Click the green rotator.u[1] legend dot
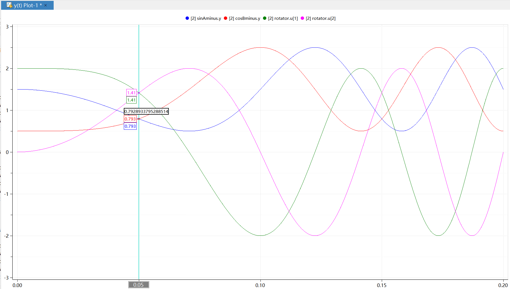This screenshot has height=289, width=510. (265, 18)
